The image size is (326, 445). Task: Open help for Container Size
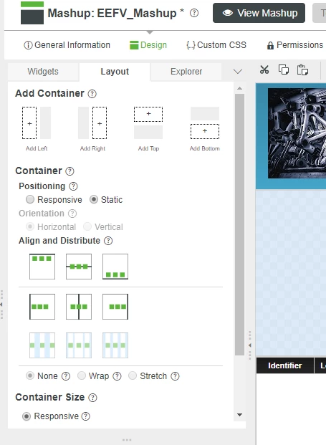pyautogui.click(x=92, y=398)
